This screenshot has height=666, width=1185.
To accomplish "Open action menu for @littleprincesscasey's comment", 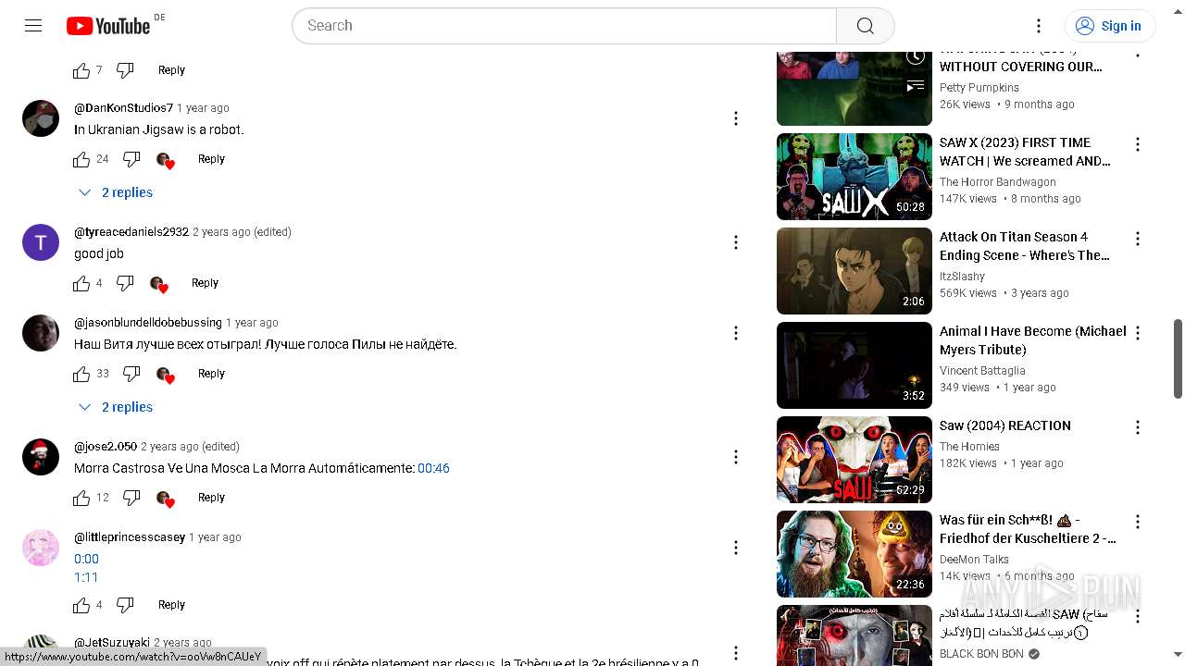I will (736, 548).
